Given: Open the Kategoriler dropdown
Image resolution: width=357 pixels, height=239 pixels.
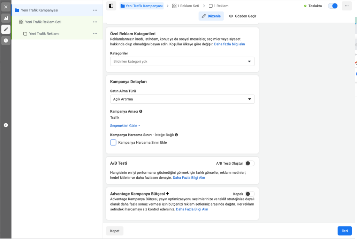Looking at the screenshot, I should click(182, 61).
